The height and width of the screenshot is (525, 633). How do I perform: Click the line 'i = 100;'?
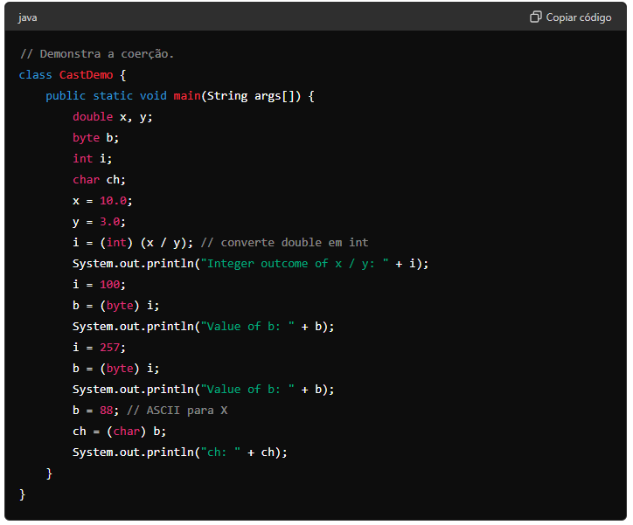pyautogui.click(x=100, y=285)
